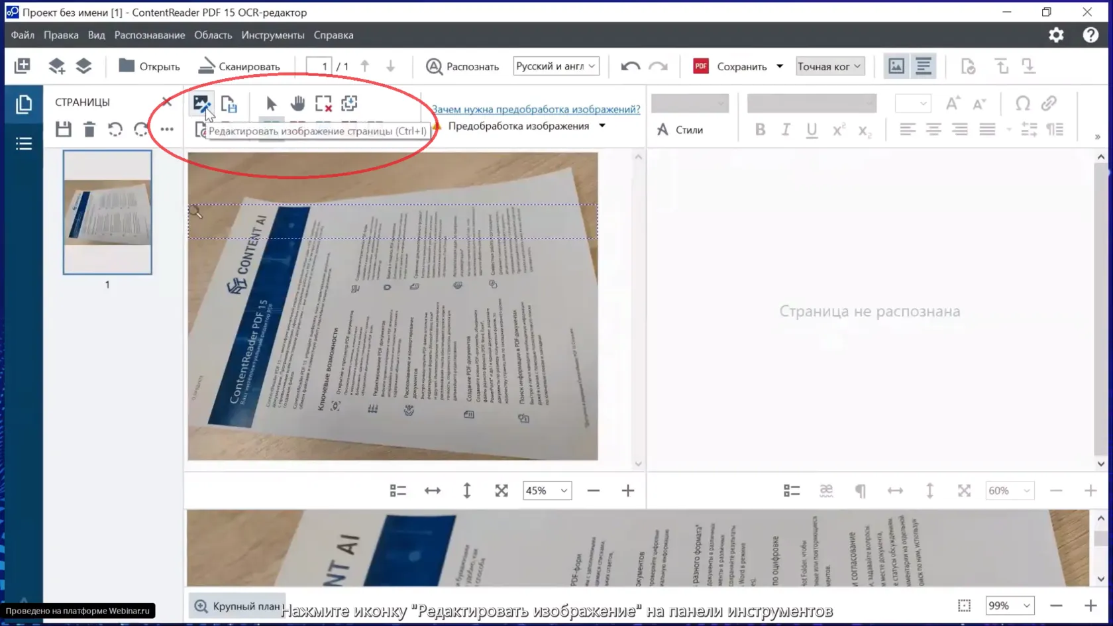Expand the toolbar overflow chevron
Screen dimensions: 1113x626
tap(1097, 136)
